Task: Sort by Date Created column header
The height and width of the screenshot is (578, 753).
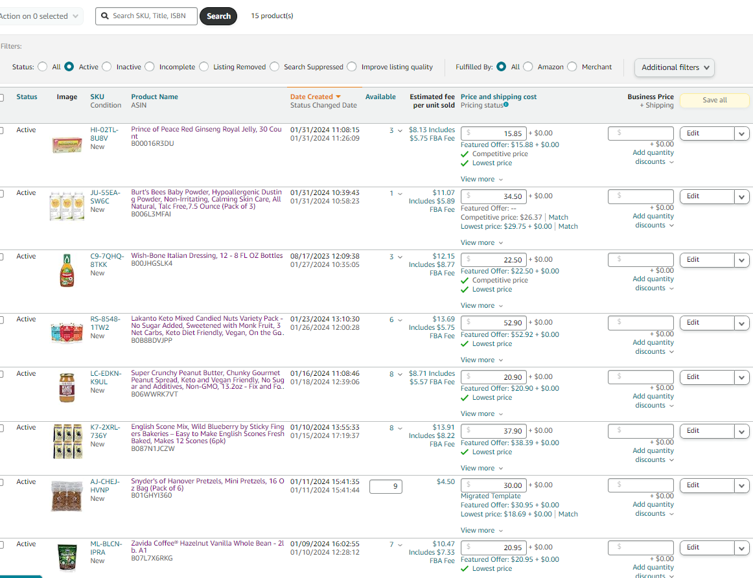Action: click(x=311, y=97)
